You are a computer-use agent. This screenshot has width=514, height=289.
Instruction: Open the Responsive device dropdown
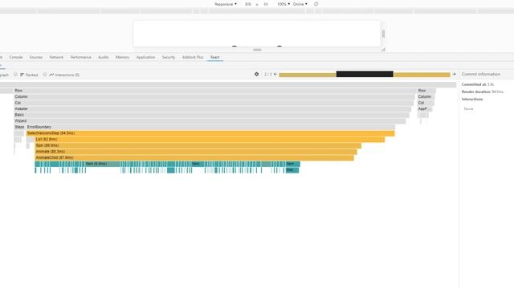(x=226, y=4)
